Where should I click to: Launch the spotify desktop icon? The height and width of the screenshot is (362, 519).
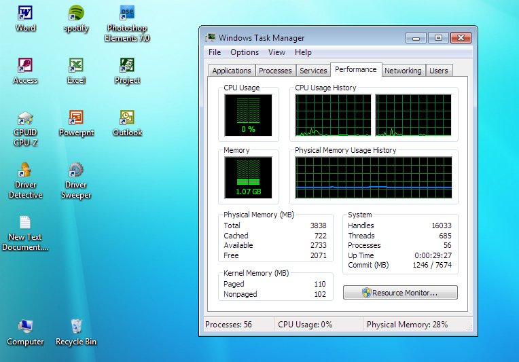76,19
